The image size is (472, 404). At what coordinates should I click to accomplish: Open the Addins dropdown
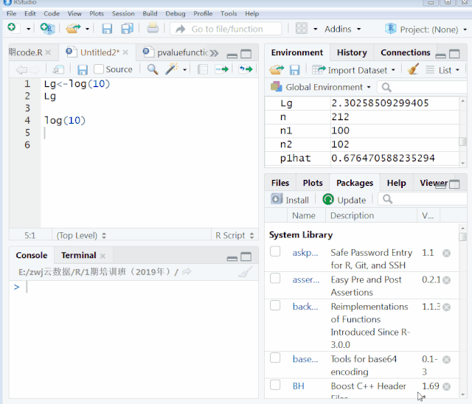click(x=342, y=29)
